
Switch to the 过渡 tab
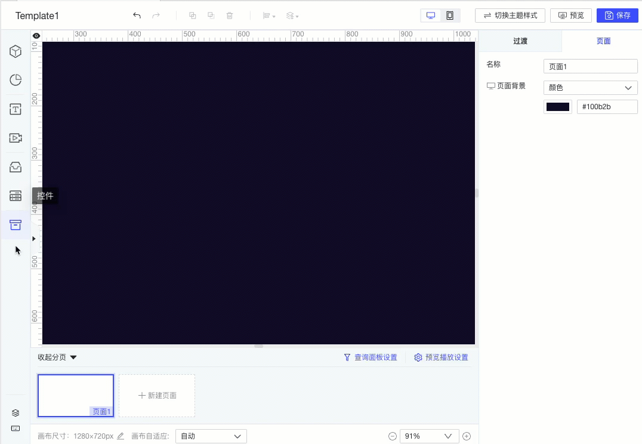tap(520, 41)
